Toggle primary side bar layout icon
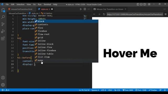This screenshot has height=94, width=168. (x=138, y=4)
